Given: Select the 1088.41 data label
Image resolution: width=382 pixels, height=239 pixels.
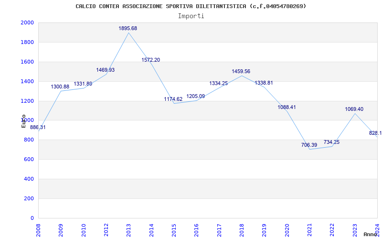Looking at the screenshot, I should point(287,107).
